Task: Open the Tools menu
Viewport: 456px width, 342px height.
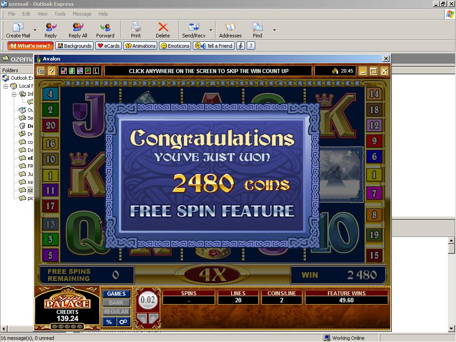Action: click(x=60, y=14)
